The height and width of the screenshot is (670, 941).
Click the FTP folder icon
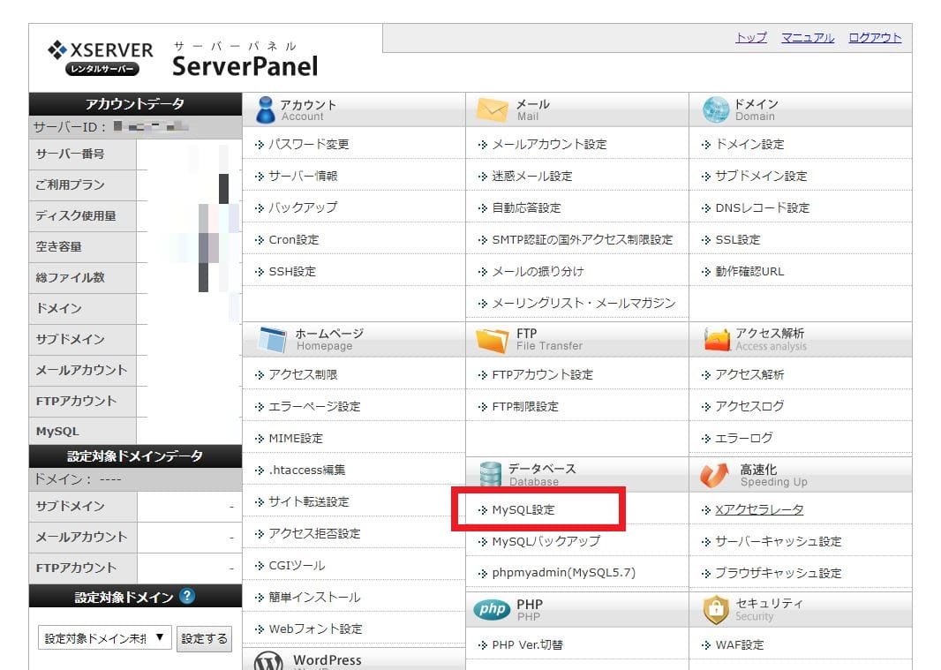pyautogui.click(x=492, y=339)
